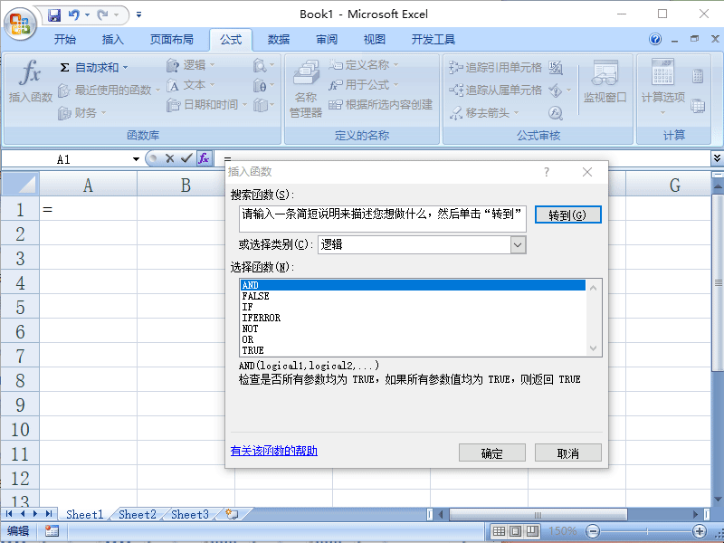This screenshot has height=543, width=724.
Task: Open the 或选择类别 combo box
Action: point(422,244)
